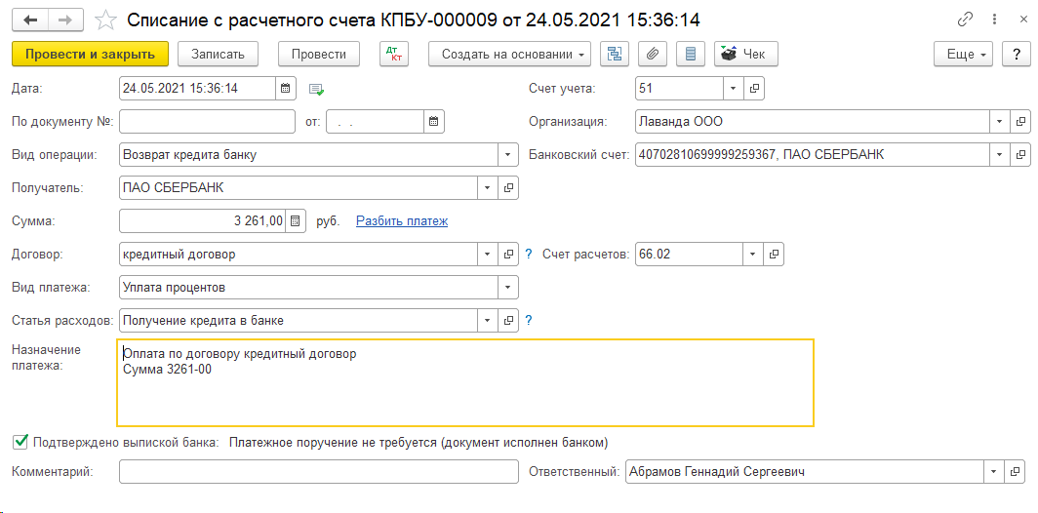Open the Получатель ПАО СБЕРБАНК card
The width and height of the screenshot is (1038, 513).
[x=508, y=188]
